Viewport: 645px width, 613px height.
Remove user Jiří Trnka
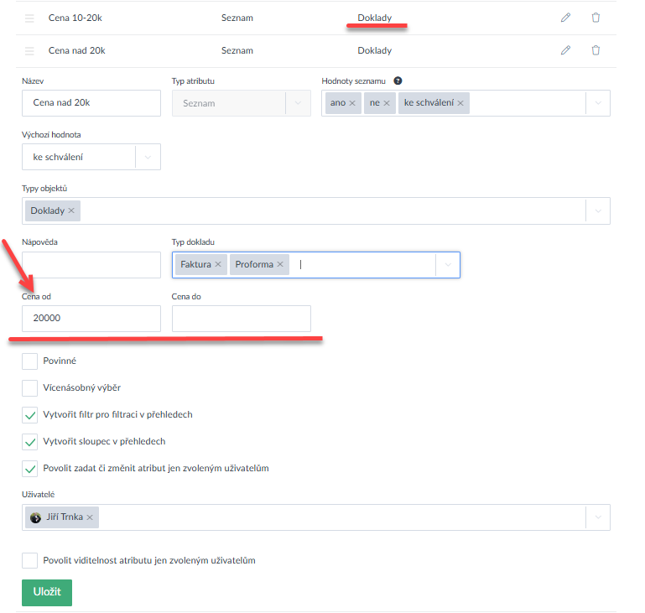tap(90, 517)
